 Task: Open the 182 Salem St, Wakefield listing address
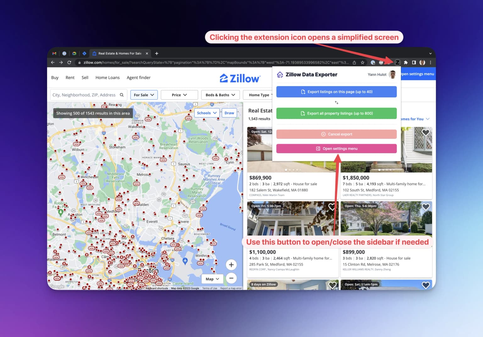(279, 190)
